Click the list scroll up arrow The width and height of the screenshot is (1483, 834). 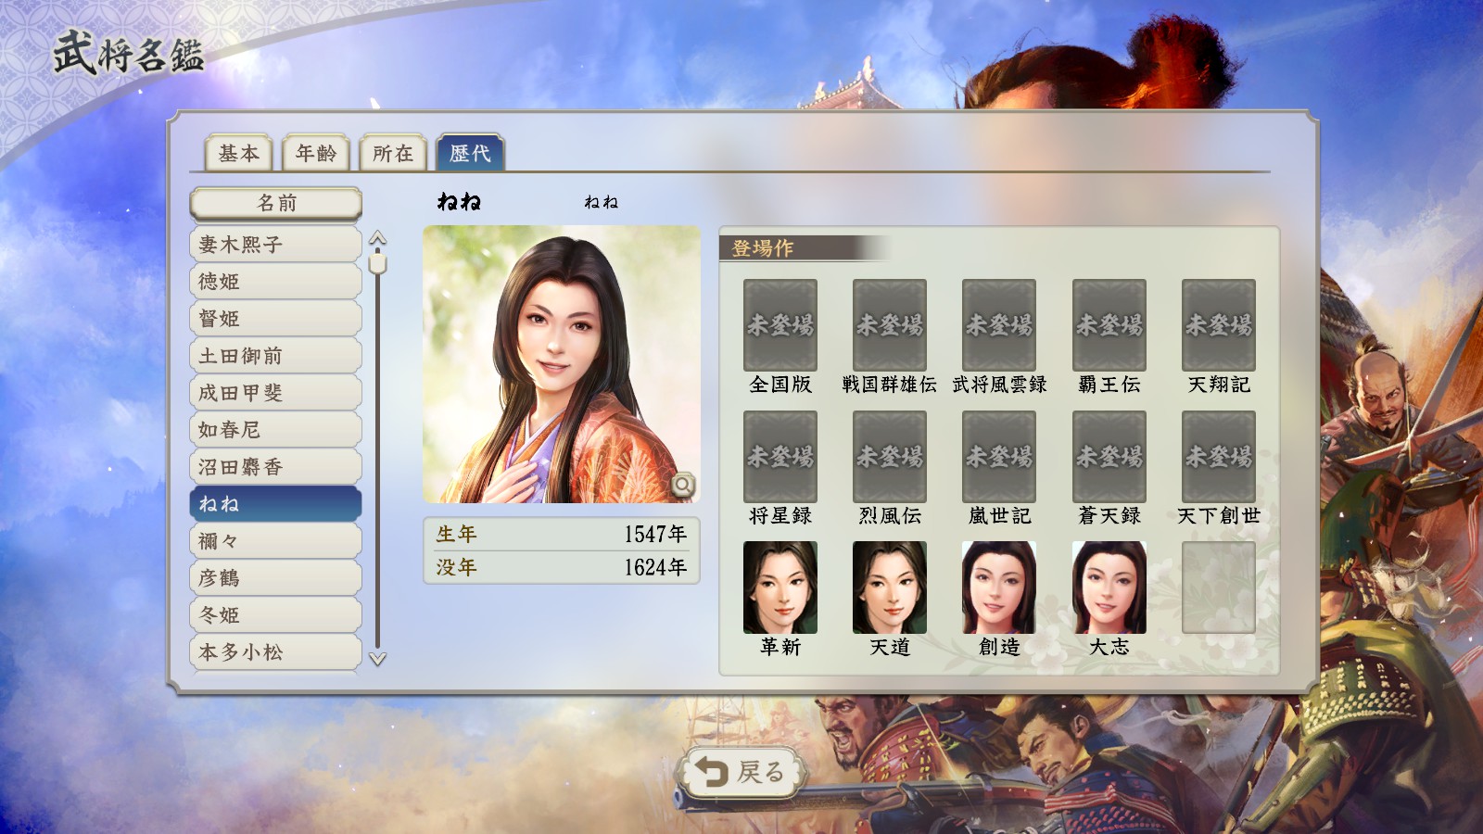(377, 238)
